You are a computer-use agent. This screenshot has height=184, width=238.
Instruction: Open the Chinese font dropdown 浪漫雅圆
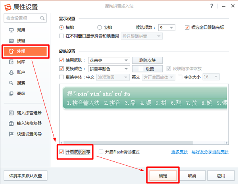(x=113, y=77)
